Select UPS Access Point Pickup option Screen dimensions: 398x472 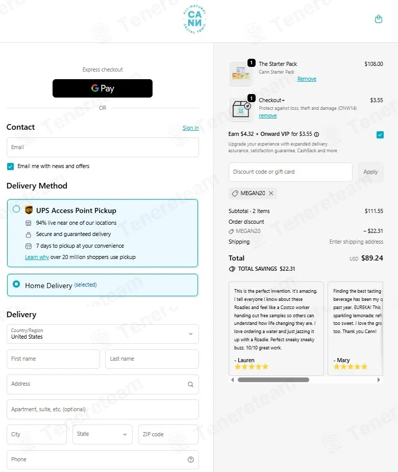[x=16, y=209]
